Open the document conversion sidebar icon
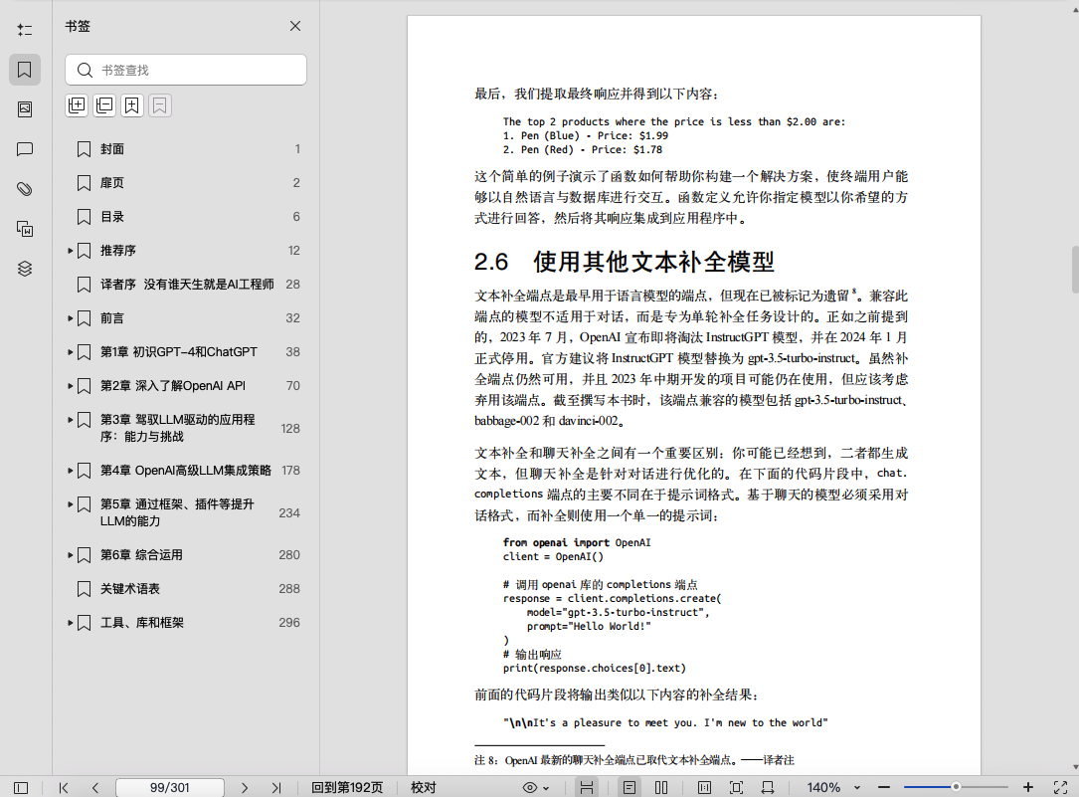This screenshot has height=797, width=1079. [25, 229]
